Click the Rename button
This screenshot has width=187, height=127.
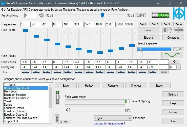point(113,85)
